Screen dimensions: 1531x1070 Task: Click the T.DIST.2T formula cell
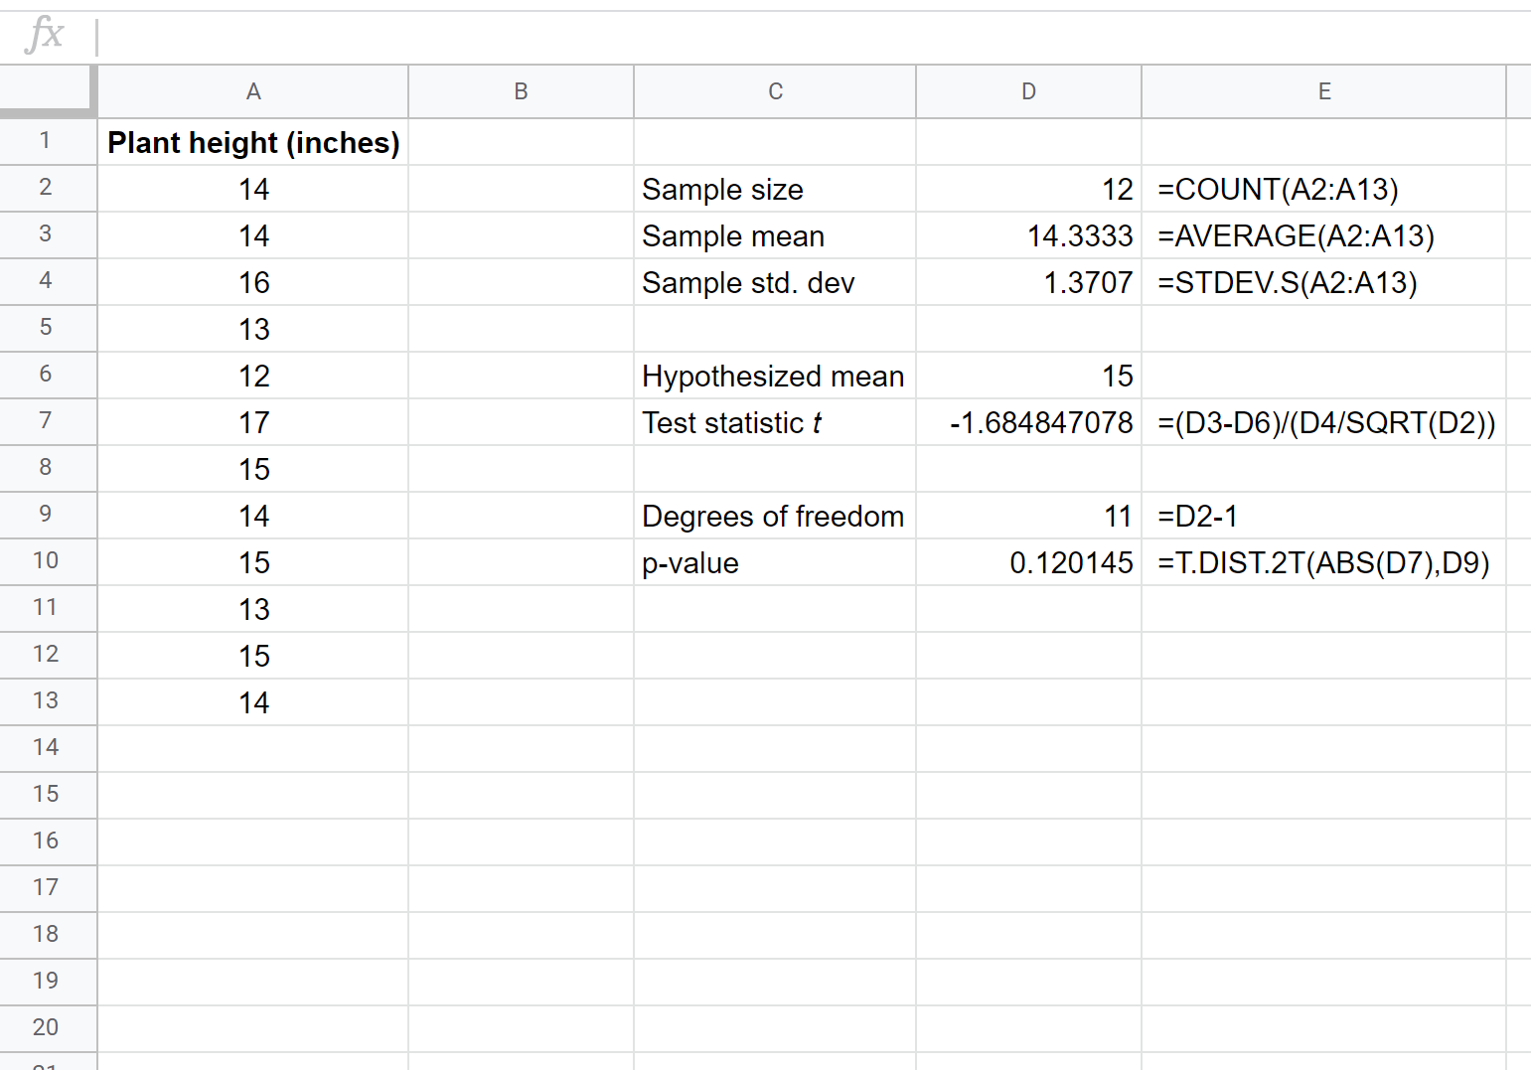tap(1325, 561)
